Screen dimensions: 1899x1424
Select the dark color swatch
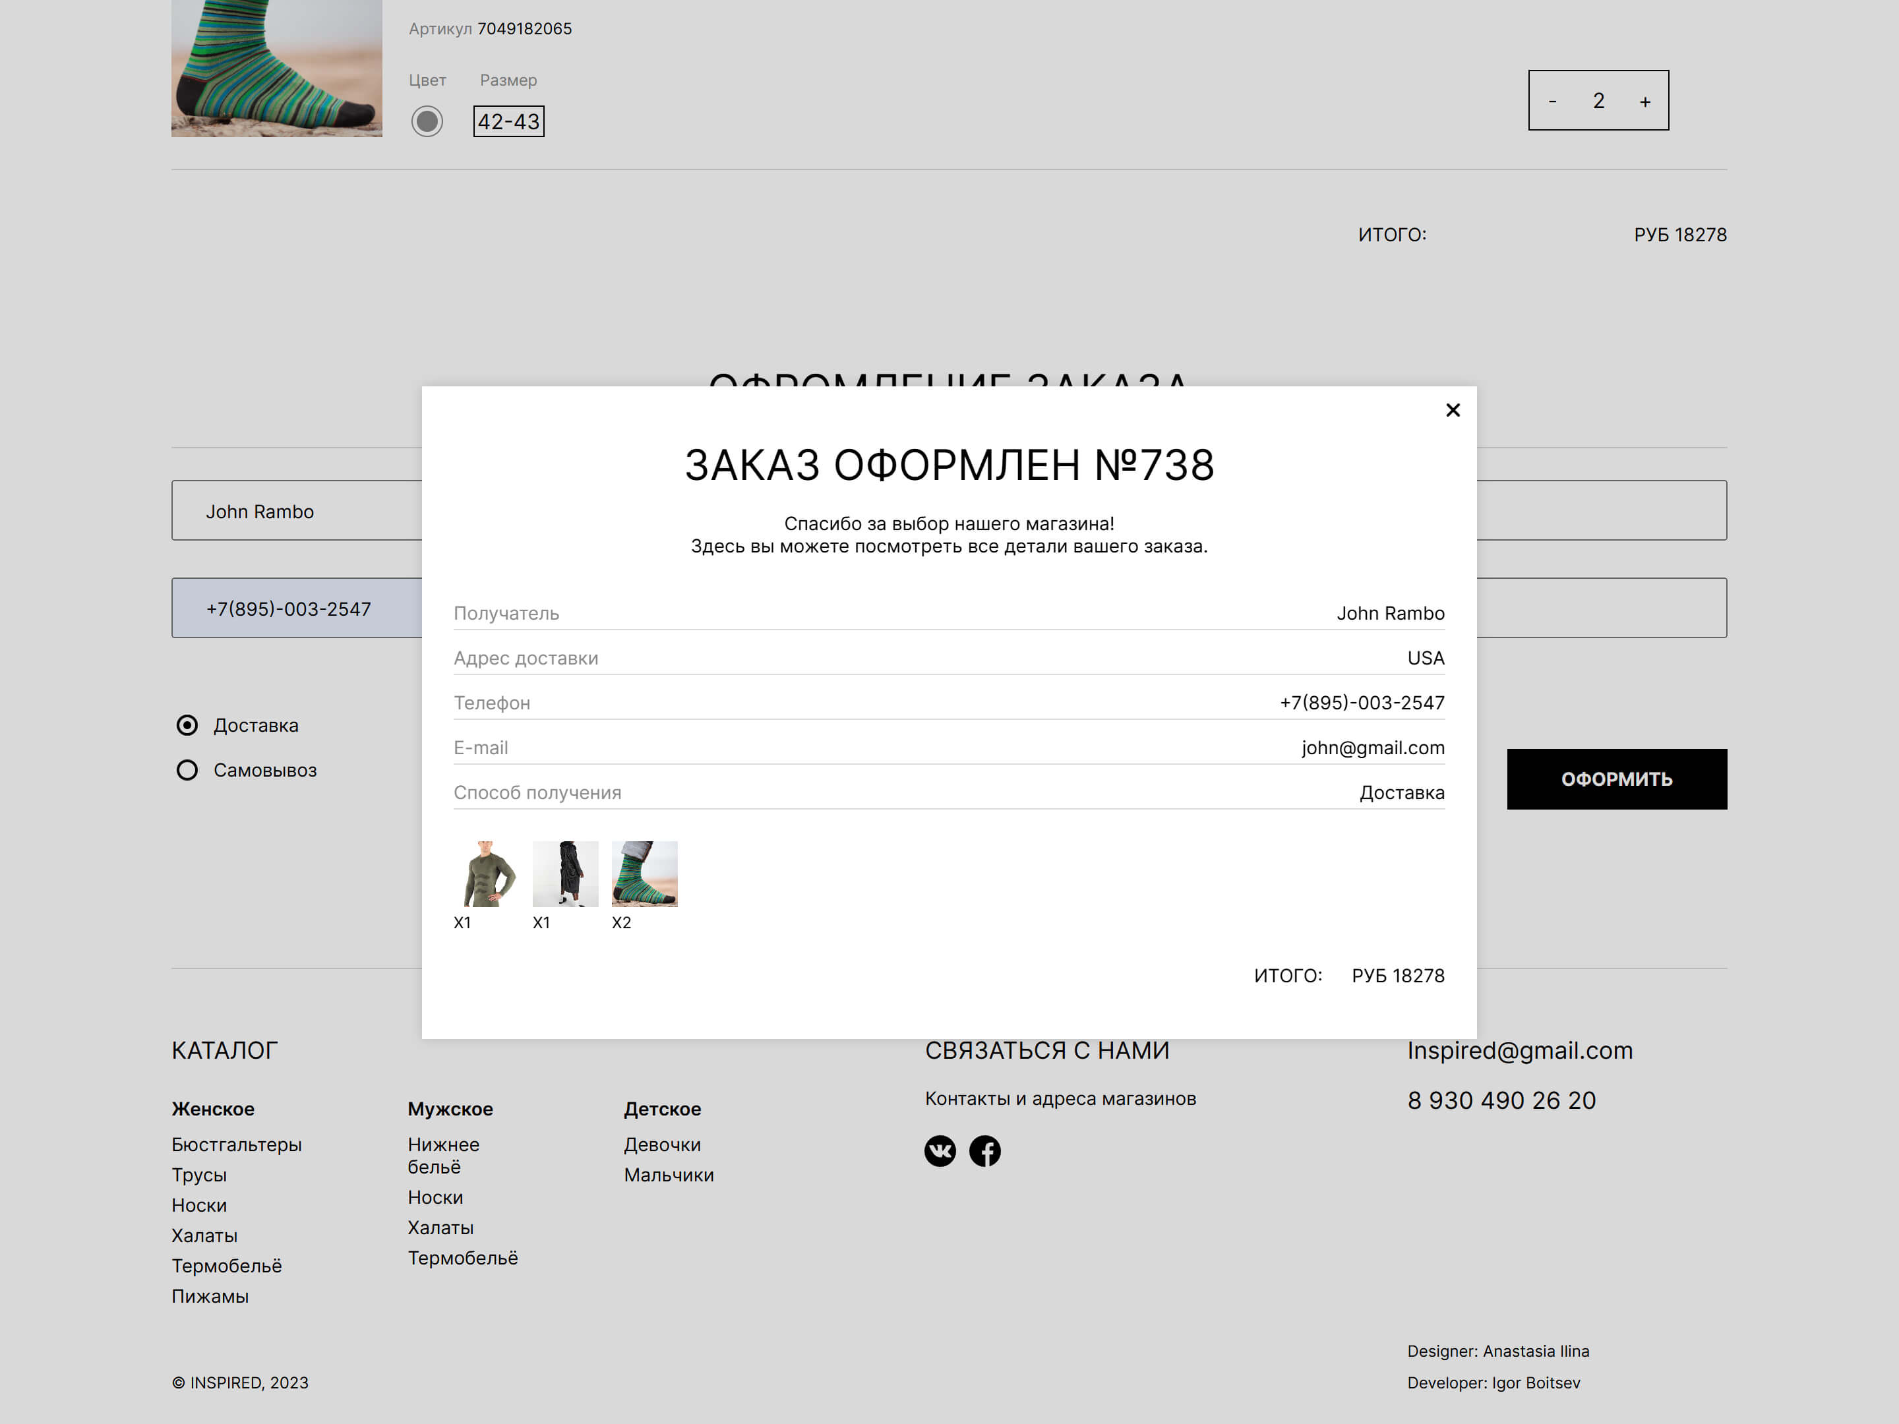[x=427, y=121]
